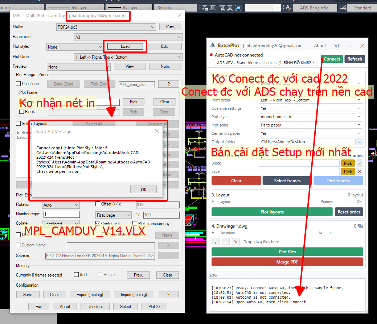
Task: Remove Block selection with X icon
Action: [x=360, y=163]
